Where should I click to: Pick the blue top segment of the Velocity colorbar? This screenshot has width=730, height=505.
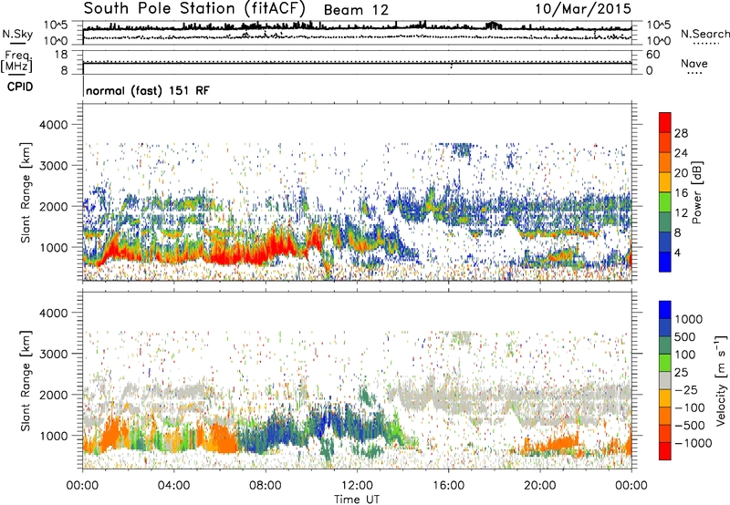pos(665,310)
